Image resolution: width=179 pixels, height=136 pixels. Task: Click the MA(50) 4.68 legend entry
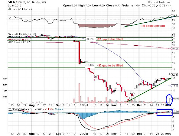17,37
